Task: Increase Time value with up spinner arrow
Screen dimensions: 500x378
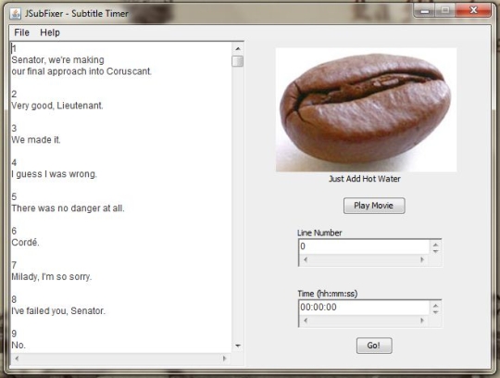Action: (435, 305)
